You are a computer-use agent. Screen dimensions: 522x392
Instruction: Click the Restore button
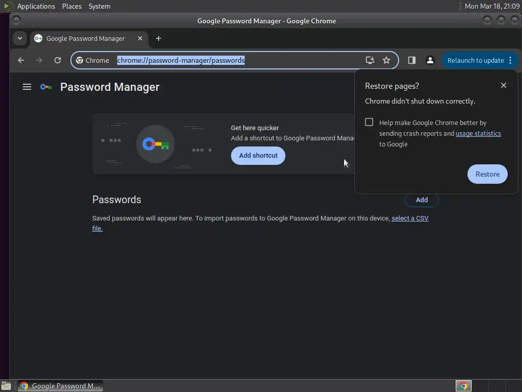pos(487,174)
